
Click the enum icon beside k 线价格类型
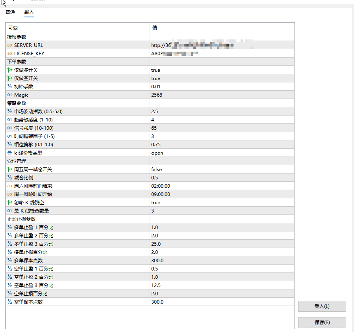(10, 153)
